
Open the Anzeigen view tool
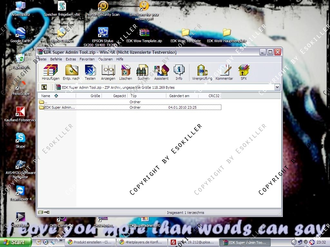108,72
